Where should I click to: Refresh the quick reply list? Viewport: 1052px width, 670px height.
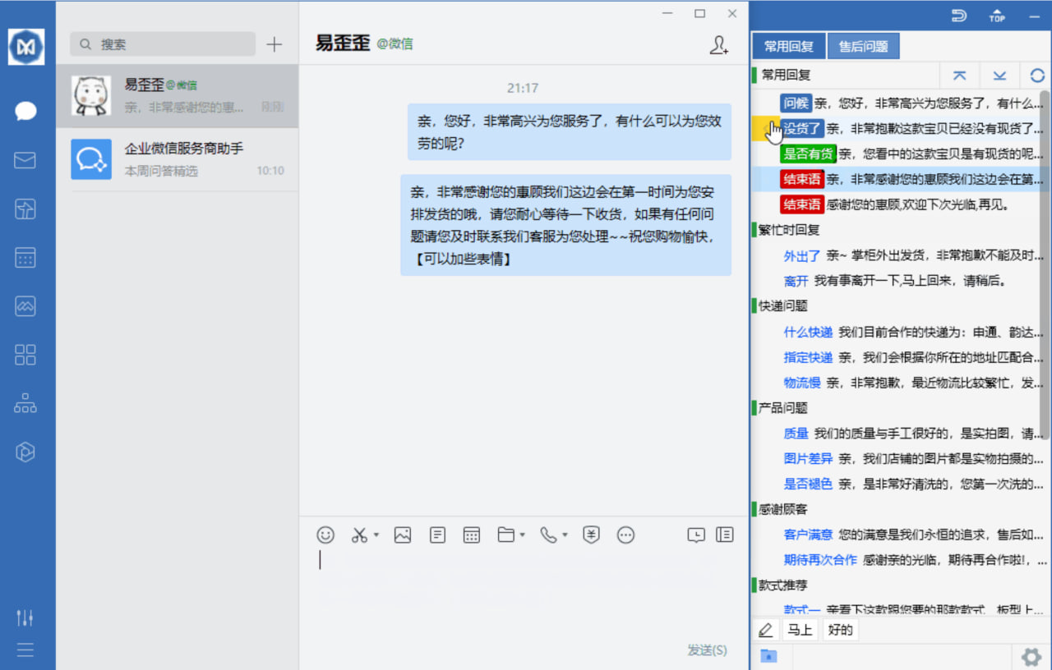tap(1037, 75)
